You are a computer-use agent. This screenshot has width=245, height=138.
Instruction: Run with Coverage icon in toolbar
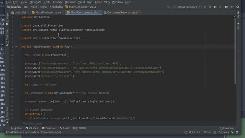(215, 7)
